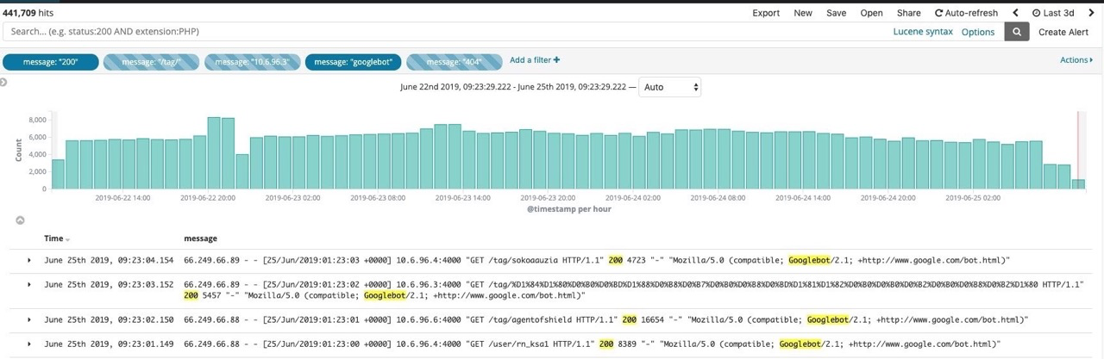The height and width of the screenshot is (359, 1104).
Task: Open the Auto interval dropdown
Action: [669, 87]
